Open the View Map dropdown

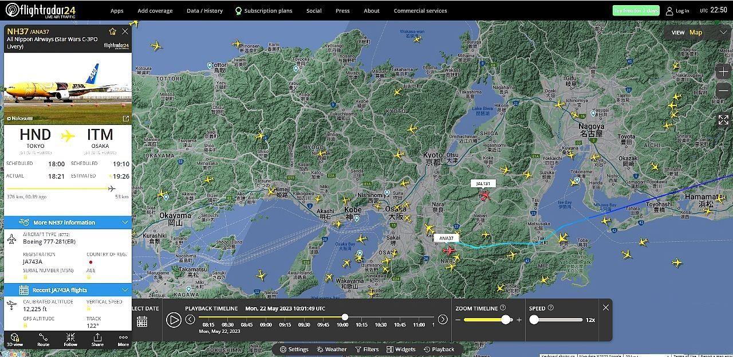tap(699, 33)
